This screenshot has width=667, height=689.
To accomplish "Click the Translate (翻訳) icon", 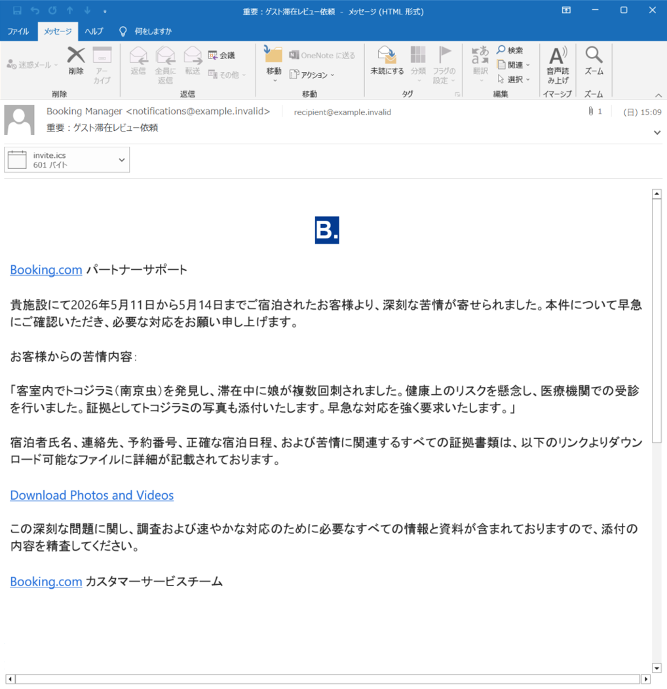I will (x=480, y=56).
